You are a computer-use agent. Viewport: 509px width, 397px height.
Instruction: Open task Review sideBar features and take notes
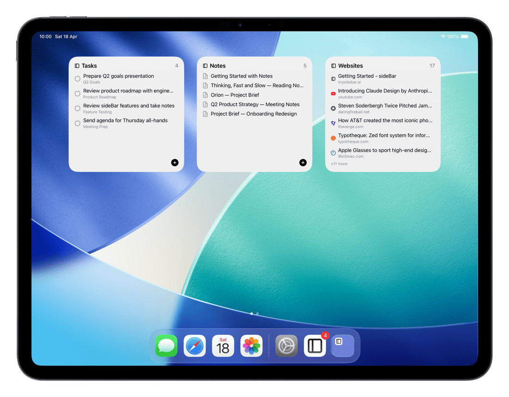click(x=129, y=106)
